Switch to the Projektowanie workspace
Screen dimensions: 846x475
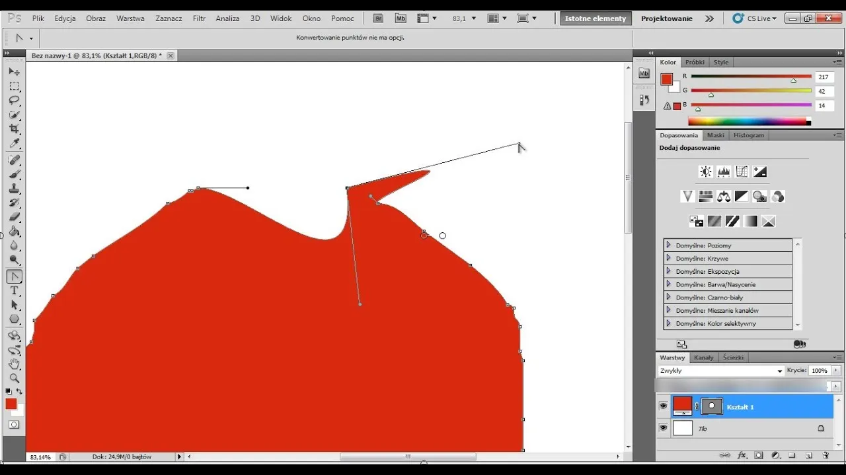[666, 18]
